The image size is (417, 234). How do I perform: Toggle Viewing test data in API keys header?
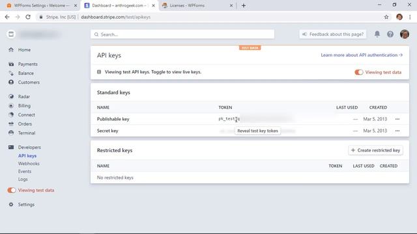[359, 72]
